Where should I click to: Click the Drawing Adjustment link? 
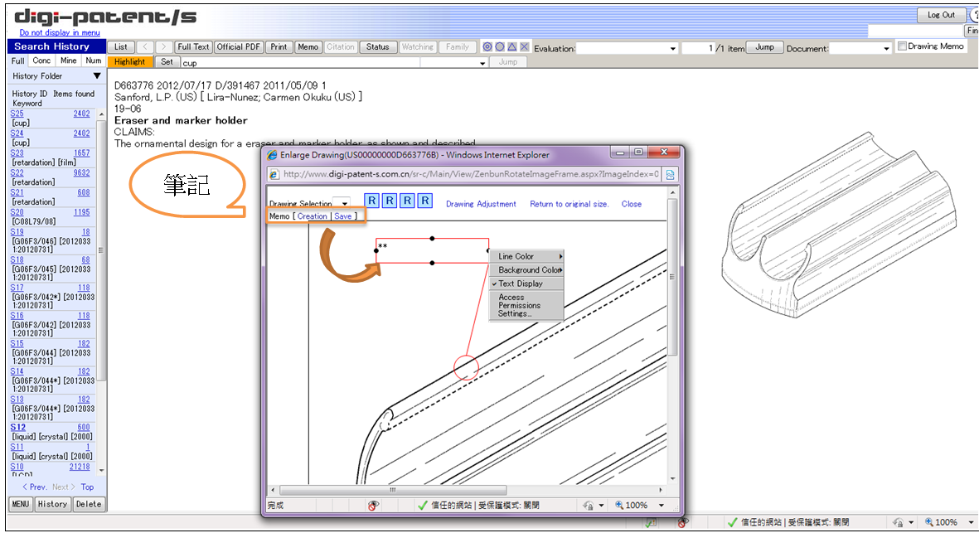click(x=481, y=204)
